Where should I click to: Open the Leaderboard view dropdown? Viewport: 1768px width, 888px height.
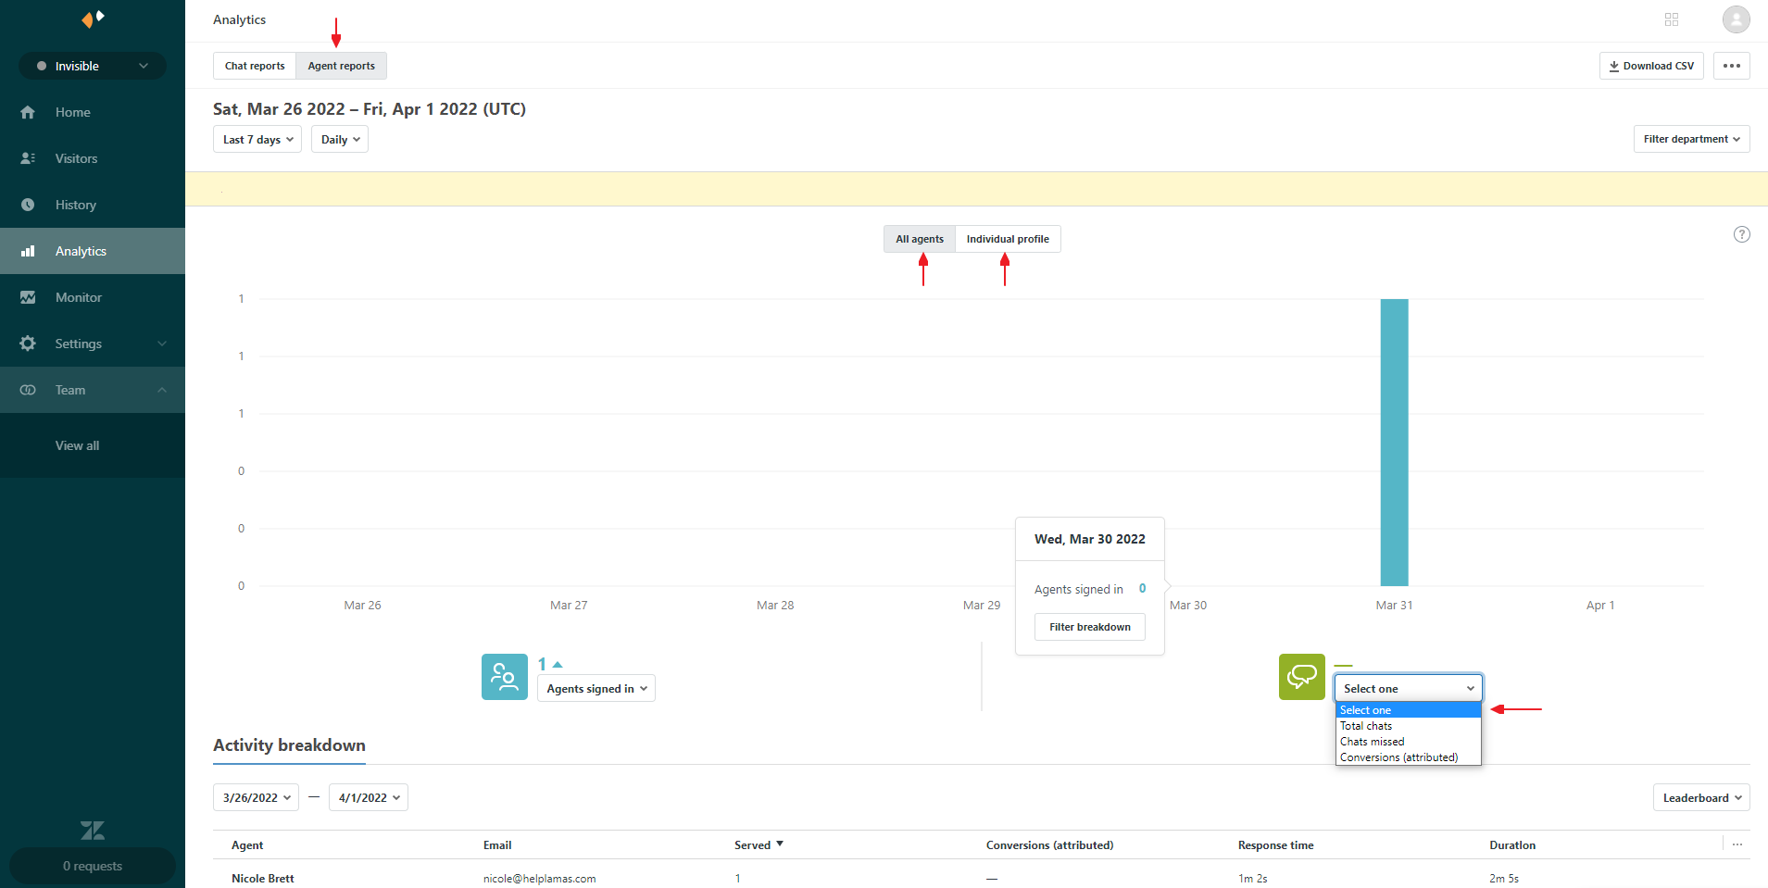pyautogui.click(x=1701, y=797)
